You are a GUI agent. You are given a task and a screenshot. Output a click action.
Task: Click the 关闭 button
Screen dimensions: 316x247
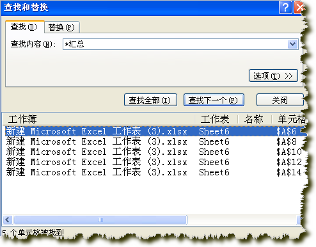(x=280, y=100)
